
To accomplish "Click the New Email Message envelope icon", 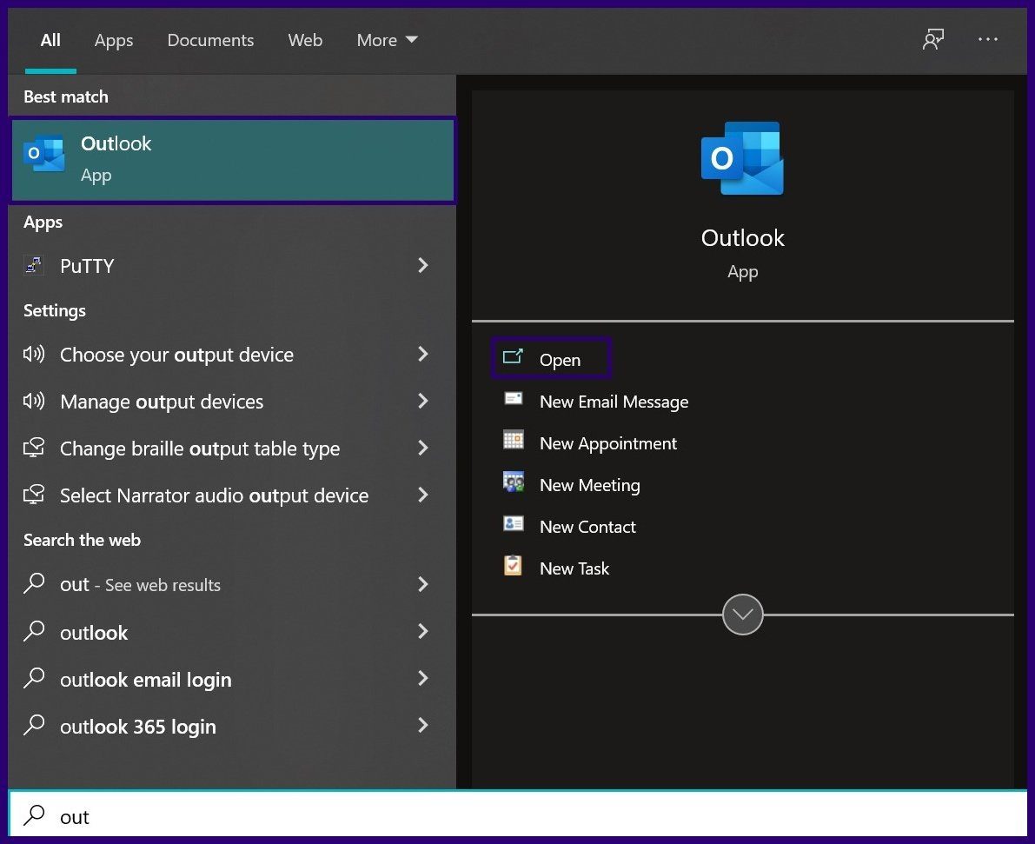I will [x=513, y=398].
